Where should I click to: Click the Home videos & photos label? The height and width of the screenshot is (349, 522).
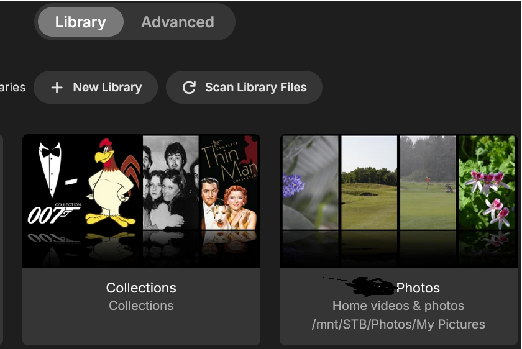click(x=398, y=306)
